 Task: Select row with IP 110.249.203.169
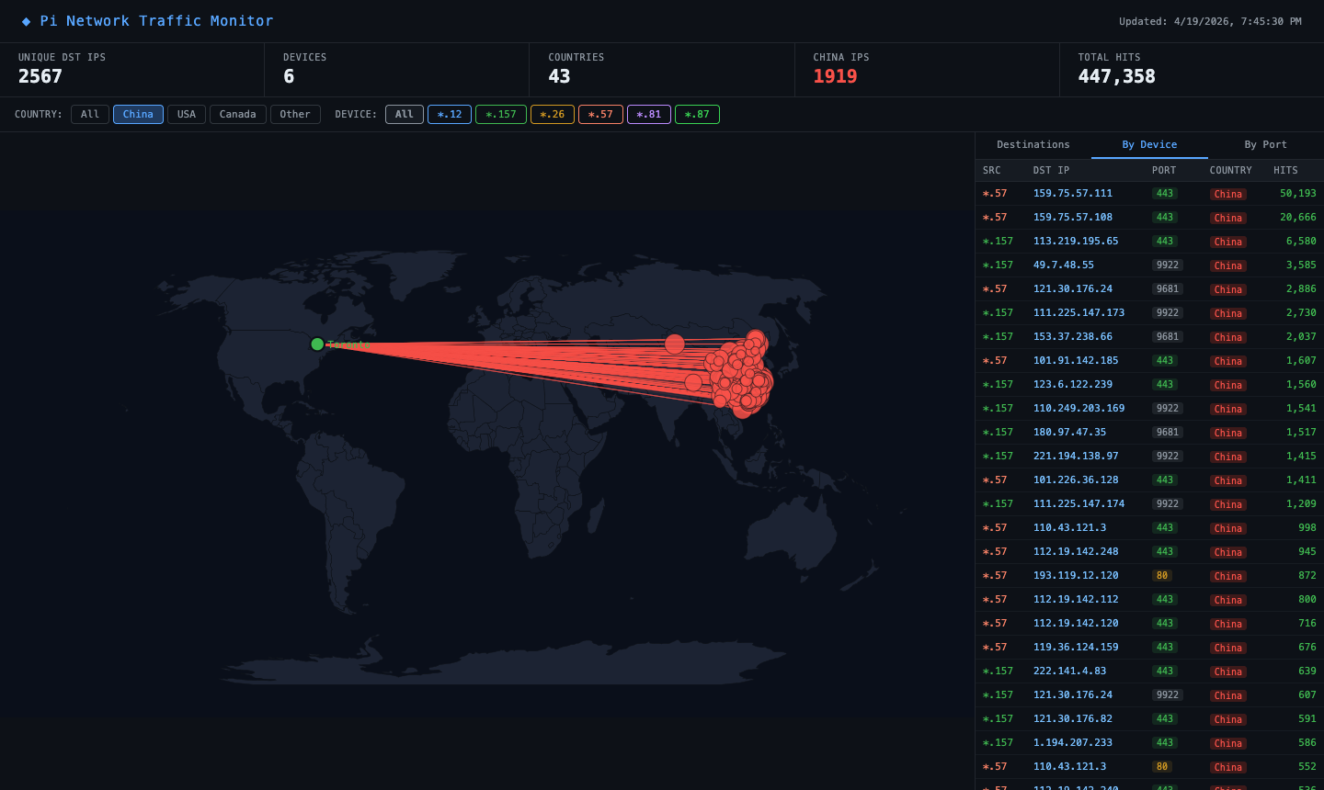(x=1149, y=409)
